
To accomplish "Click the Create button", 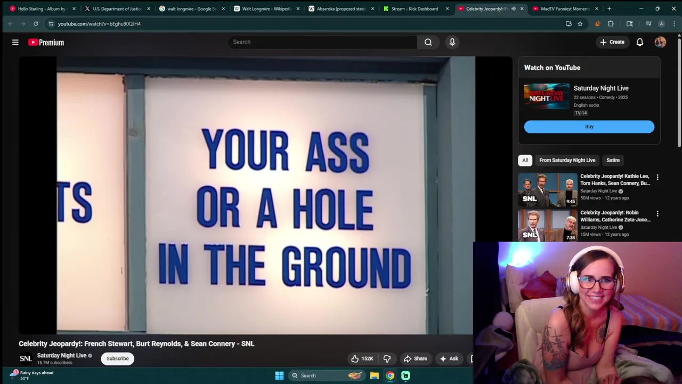I will click(612, 42).
